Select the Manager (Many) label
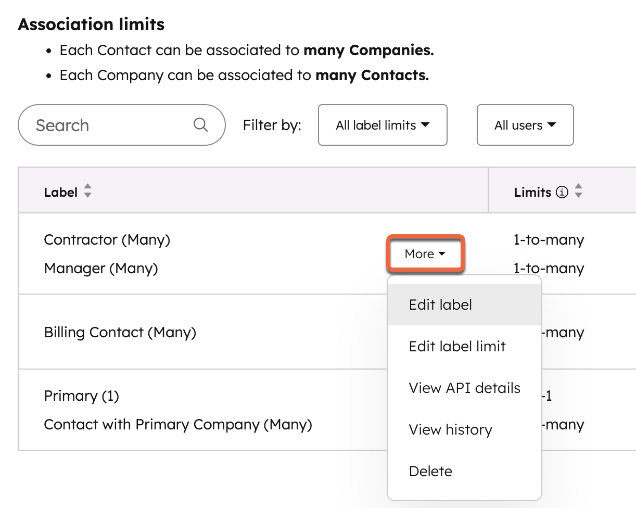Viewport: 636px width, 508px height. tap(101, 269)
